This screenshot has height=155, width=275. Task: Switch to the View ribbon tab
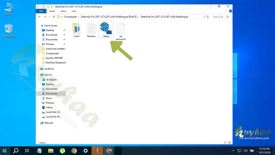pyautogui.click(x=74, y=11)
